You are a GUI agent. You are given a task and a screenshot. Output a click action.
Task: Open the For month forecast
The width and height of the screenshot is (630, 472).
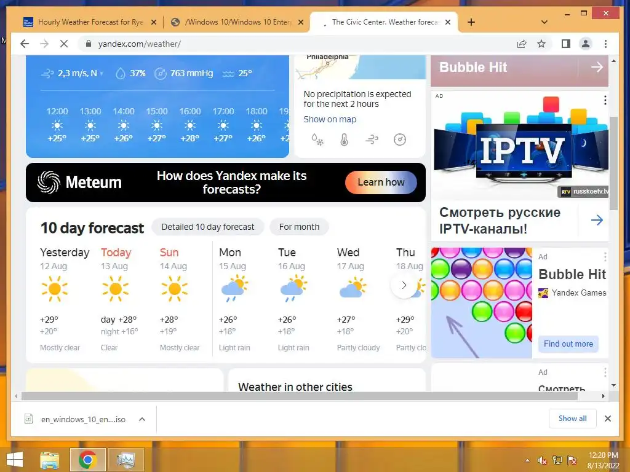[x=300, y=227]
